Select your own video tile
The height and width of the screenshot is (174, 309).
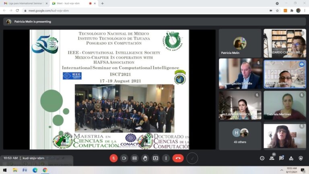(285, 136)
